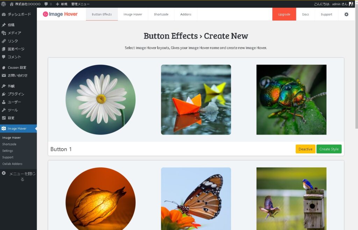Go to プラグイン plugins menu
Viewport: 358px width, 230px height.
click(16, 94)
